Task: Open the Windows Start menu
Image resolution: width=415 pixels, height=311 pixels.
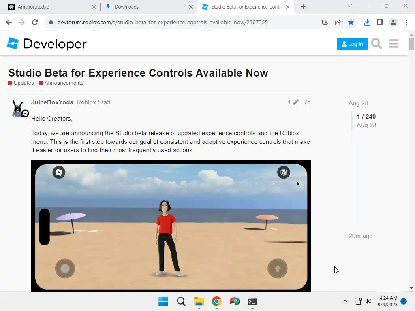Action: 163,301
